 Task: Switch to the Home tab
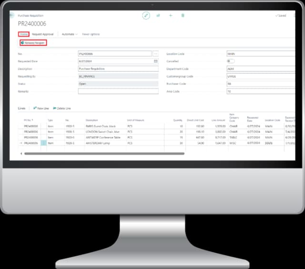tap(24, 34)
